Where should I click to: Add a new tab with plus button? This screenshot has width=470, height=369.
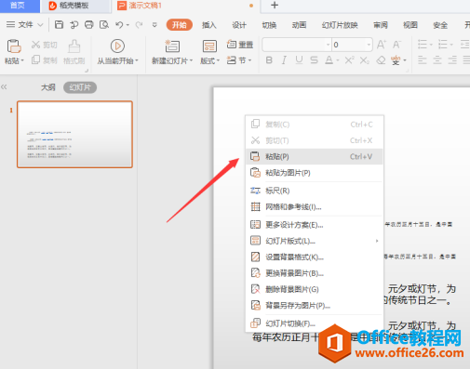pos(275,6)
